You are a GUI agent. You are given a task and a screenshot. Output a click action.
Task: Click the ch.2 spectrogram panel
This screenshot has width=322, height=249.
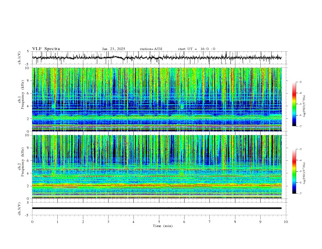point(157,167)
